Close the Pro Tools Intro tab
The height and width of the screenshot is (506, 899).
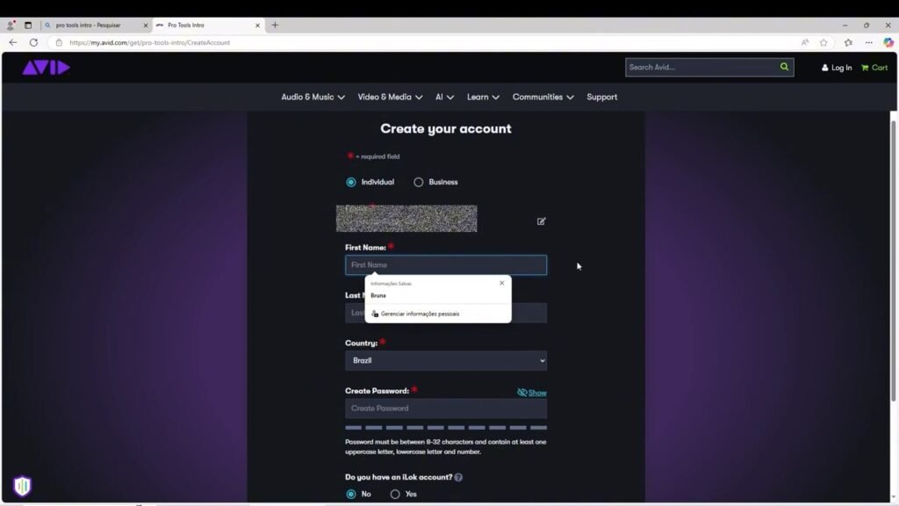pyautogui.click(x=257, y=25)
